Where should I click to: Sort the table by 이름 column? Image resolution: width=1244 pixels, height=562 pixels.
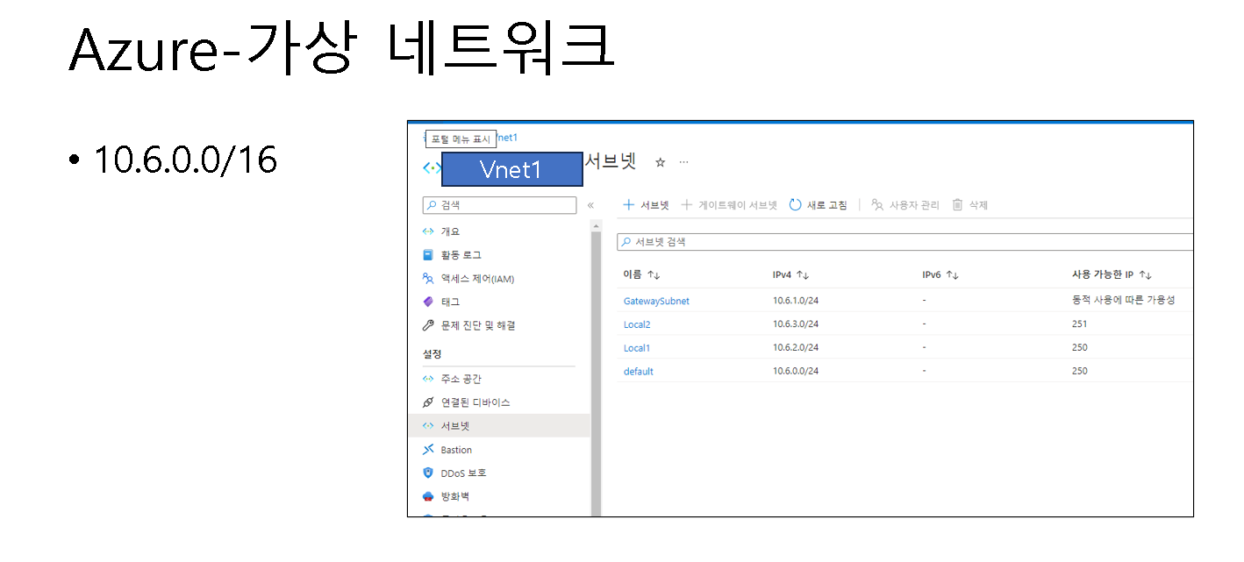click(641, 274)
